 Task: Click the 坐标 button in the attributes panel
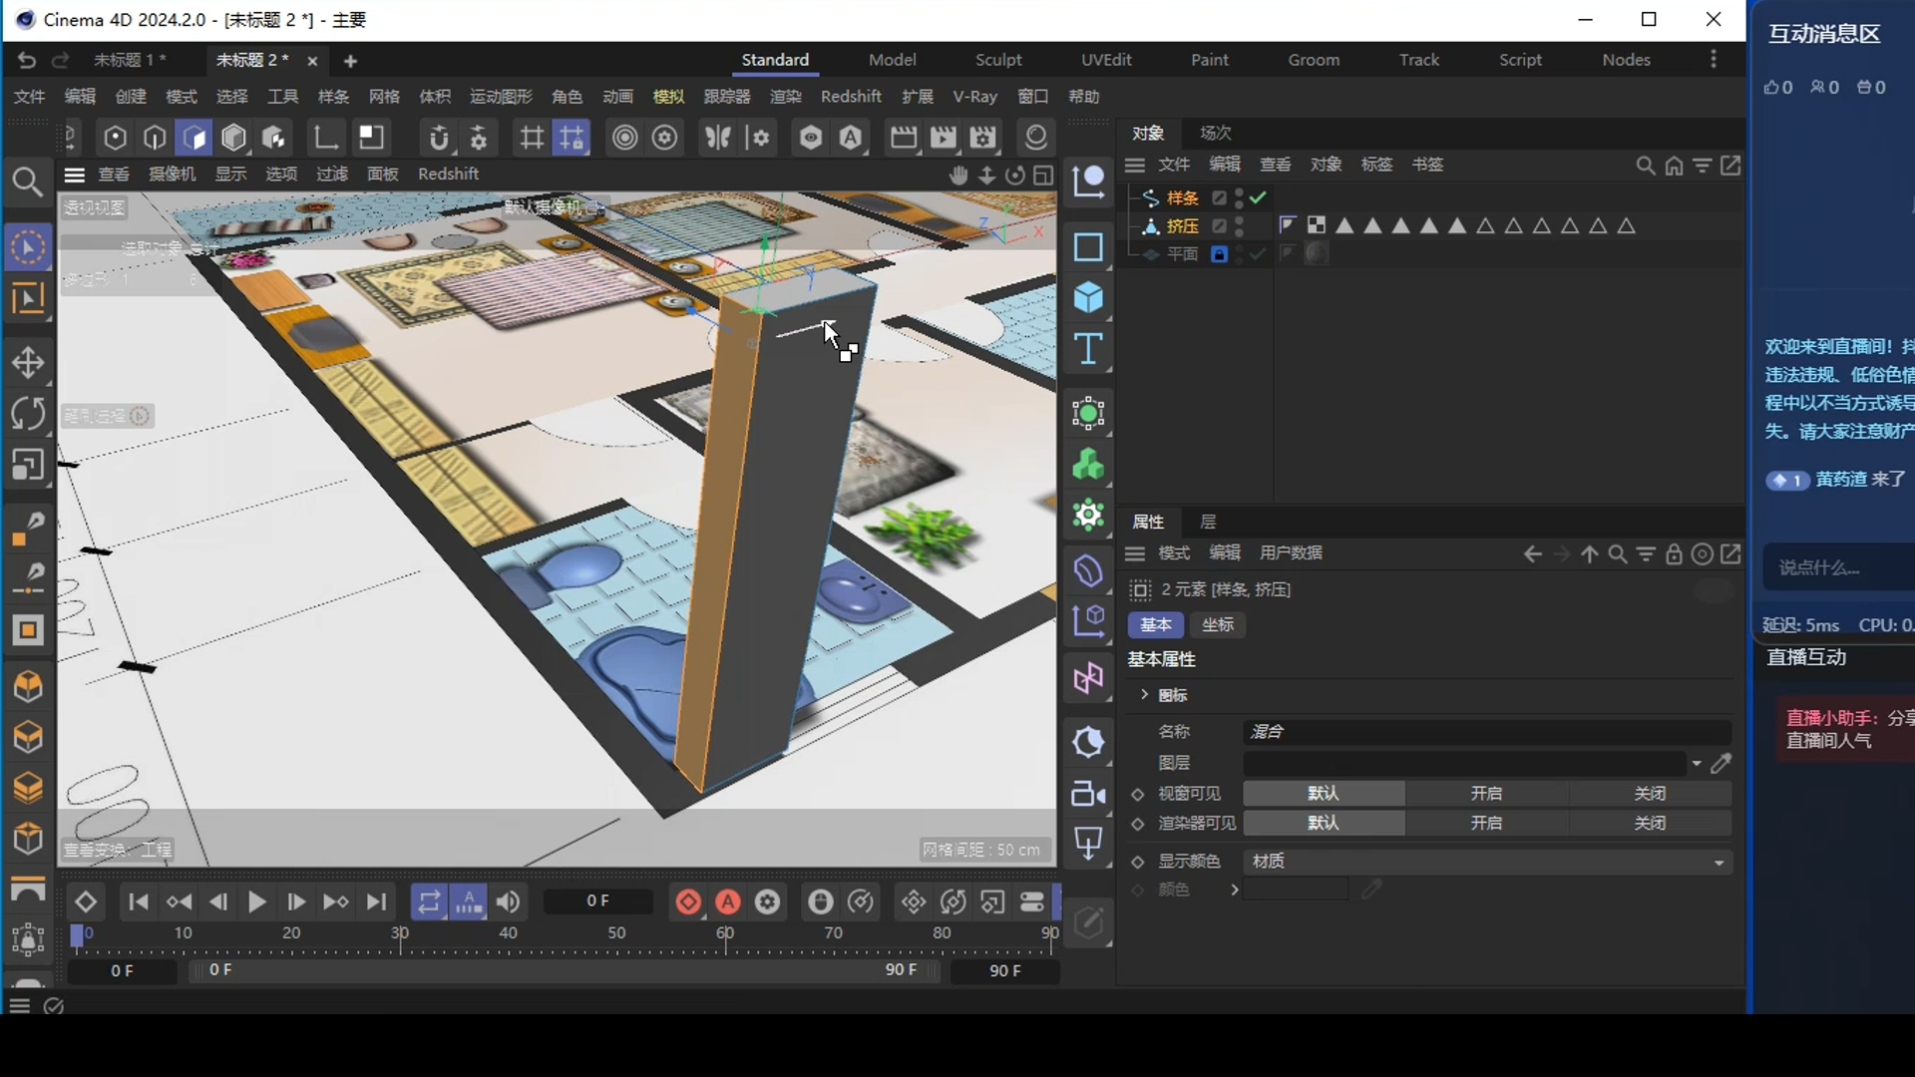point(1217,625)
